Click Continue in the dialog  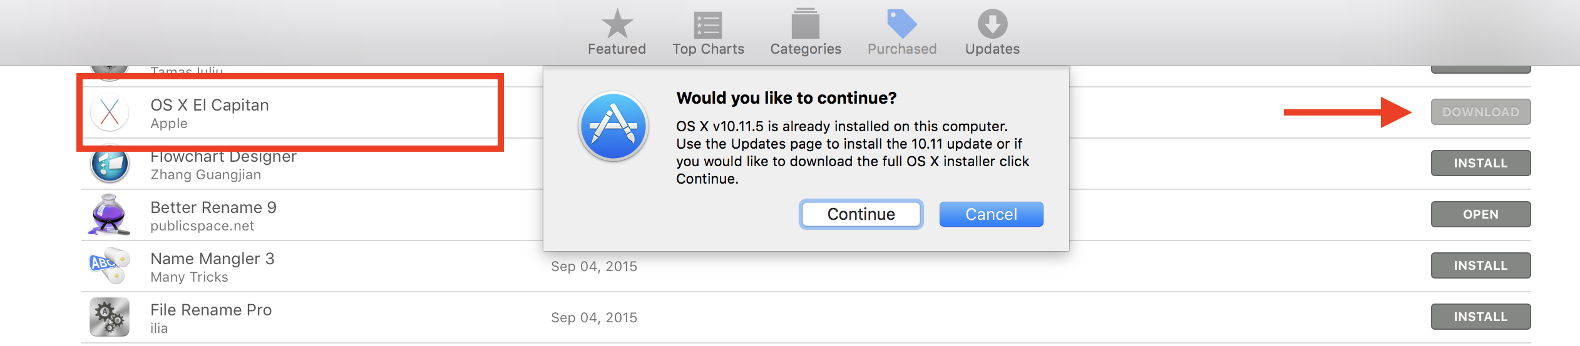861,214
